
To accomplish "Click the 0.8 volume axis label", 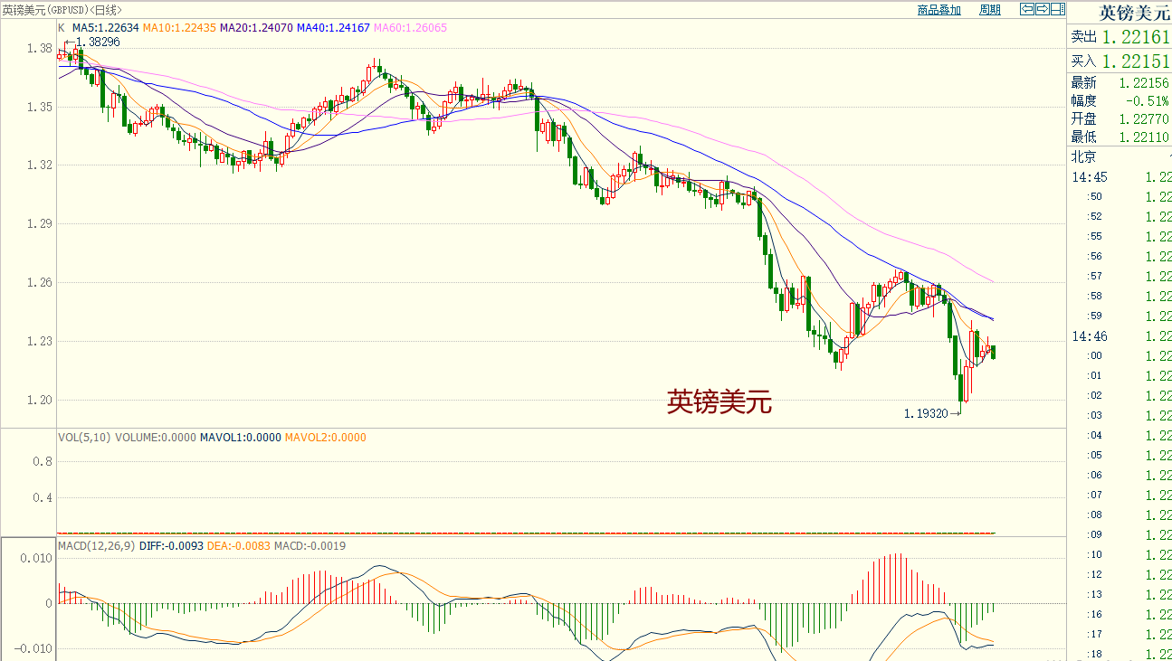I will pyautogui.click(x=43, y=461).
